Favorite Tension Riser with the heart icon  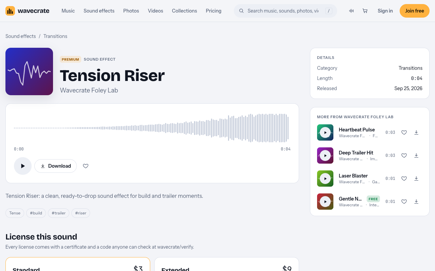pos(86,166)
